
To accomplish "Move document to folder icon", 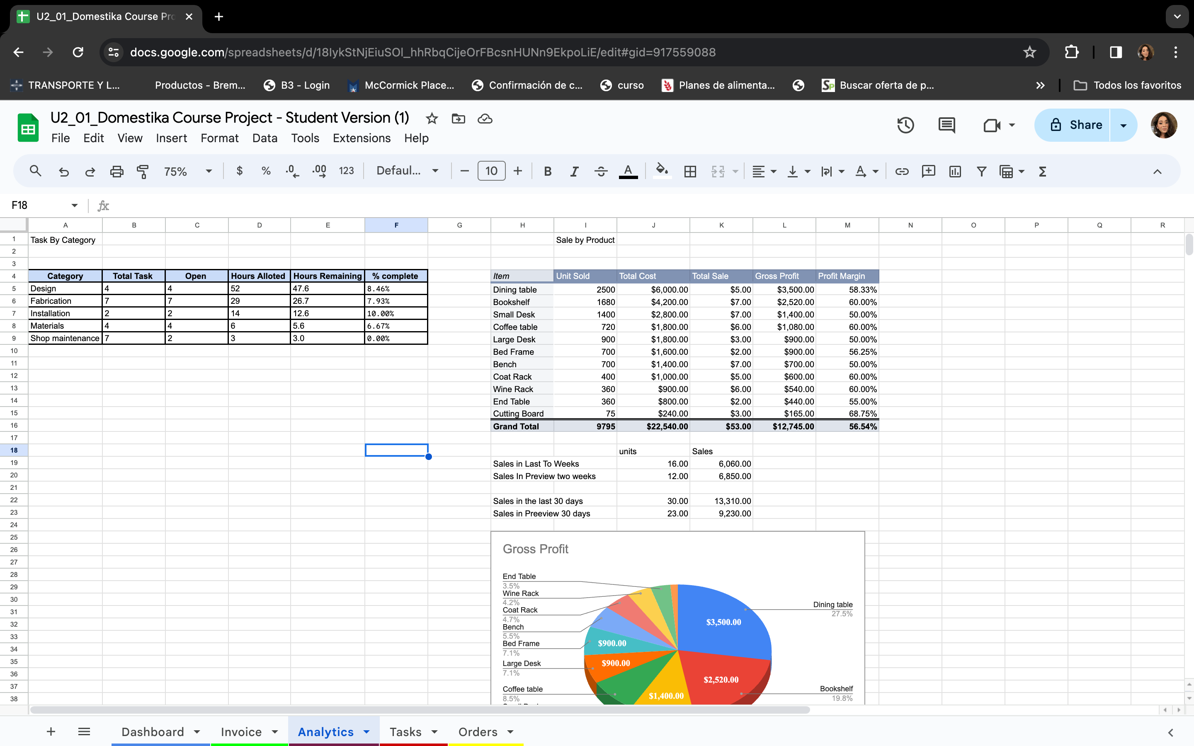I will click(x=459, y=119).
